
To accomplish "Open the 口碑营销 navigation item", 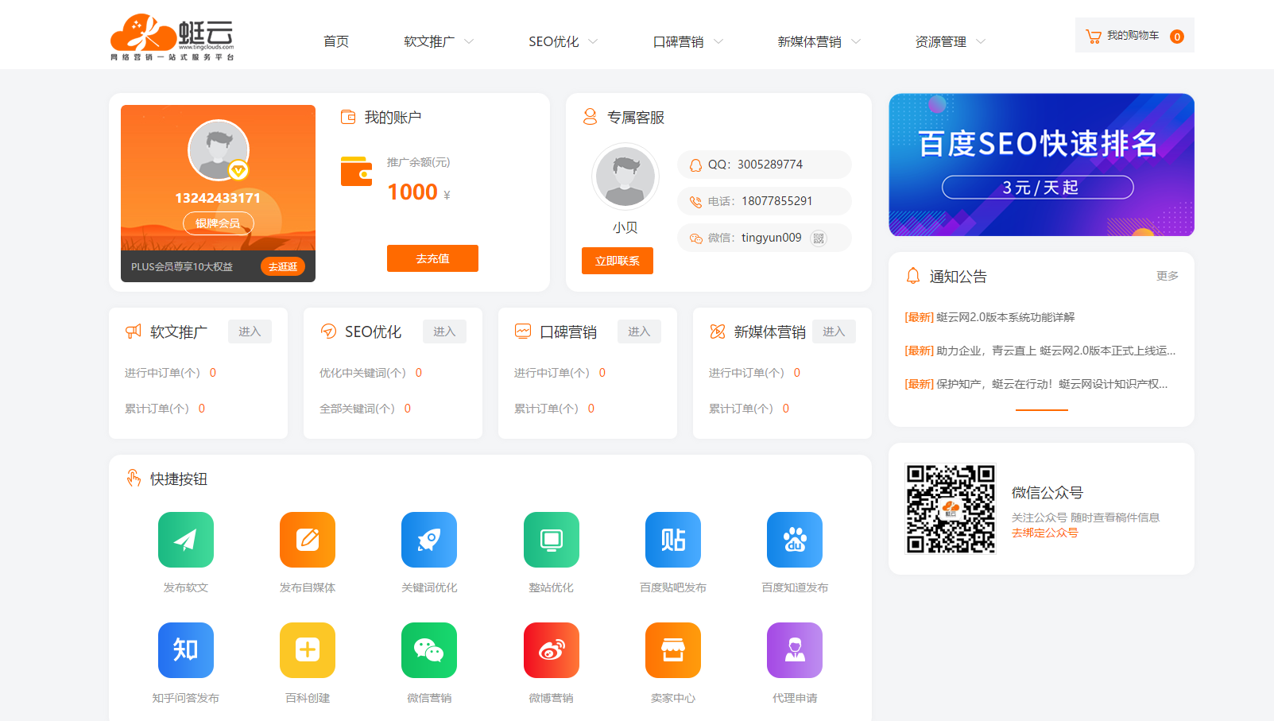I will 679,41.
